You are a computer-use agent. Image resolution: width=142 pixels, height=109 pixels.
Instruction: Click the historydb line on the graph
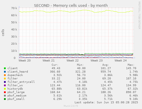click(76, 11)
